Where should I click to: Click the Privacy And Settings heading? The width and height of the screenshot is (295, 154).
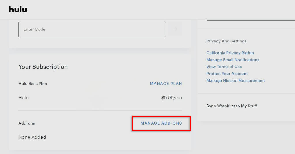click(x=226, y=41)
